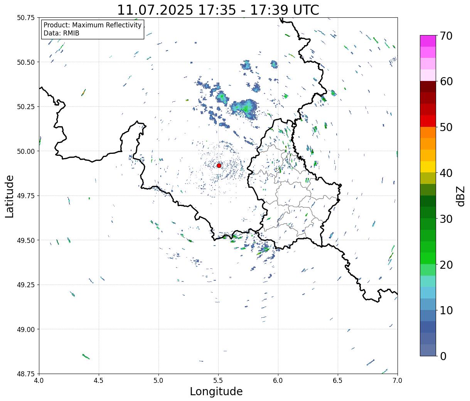Click the longitude tick label 7.0
Viewport: 470px width, 401px height.
(398, 380)
